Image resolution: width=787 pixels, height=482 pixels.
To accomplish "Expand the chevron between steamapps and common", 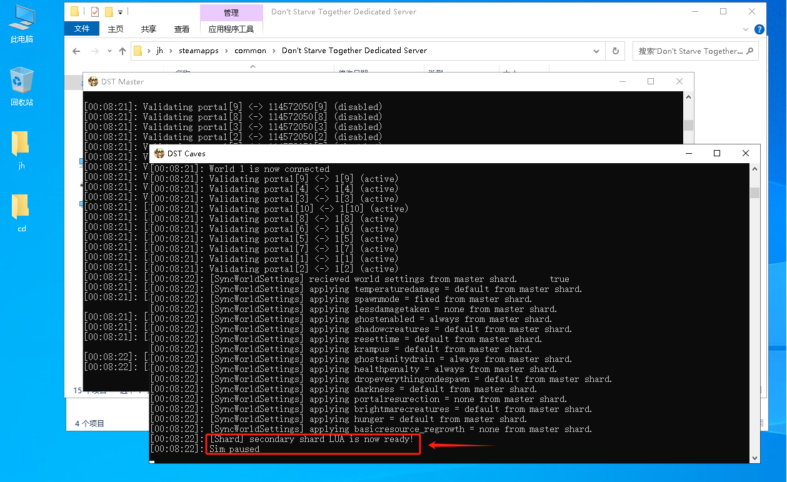I will coord(227,51).
